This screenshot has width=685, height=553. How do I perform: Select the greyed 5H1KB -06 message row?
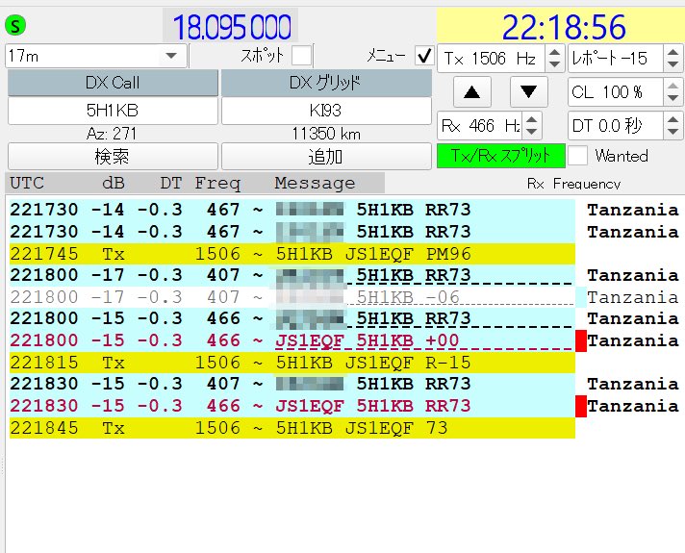292,297
